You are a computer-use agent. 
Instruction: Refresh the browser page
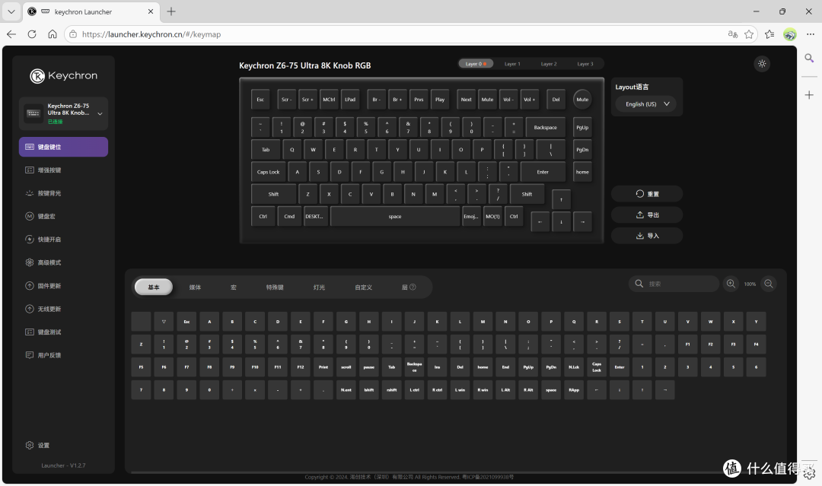32,34
